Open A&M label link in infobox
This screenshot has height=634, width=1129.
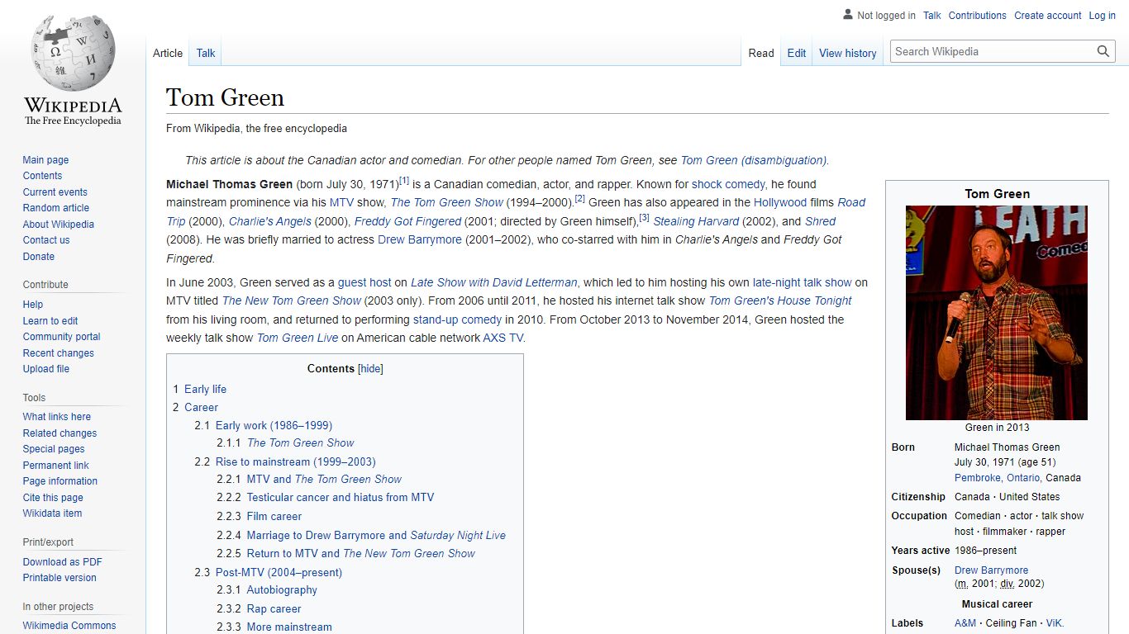(x=965, y=623)
